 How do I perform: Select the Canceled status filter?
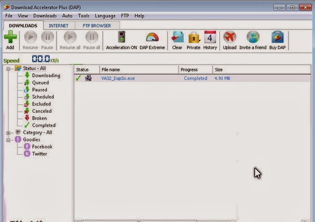42,111
